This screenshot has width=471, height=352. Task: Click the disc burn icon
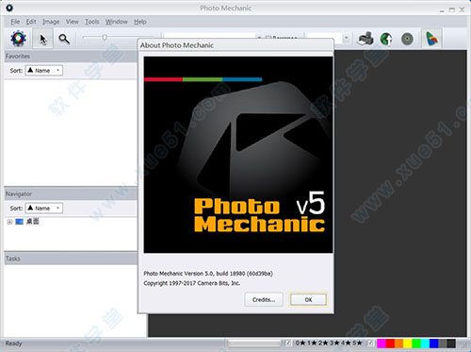click(x=407, y=39)
